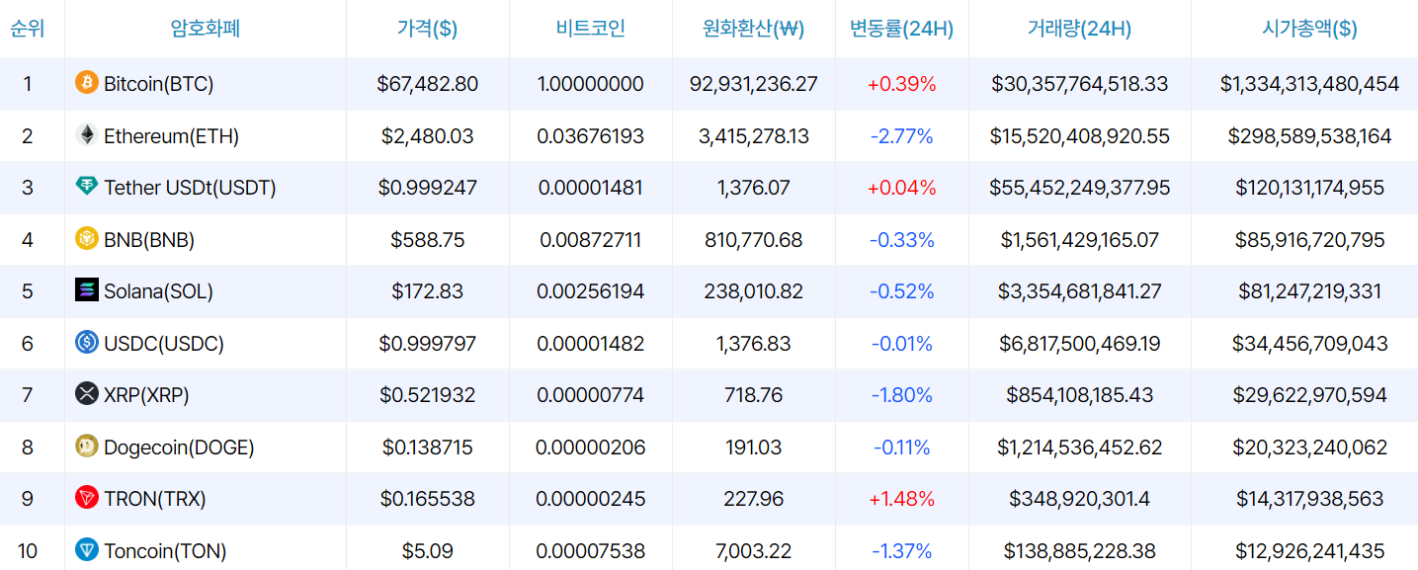
Task: Select market cap $298,589,538,164
Action: (x=1309, y=136)
